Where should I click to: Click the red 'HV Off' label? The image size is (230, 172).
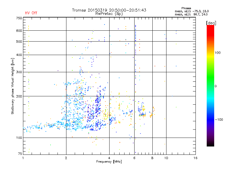31,13
